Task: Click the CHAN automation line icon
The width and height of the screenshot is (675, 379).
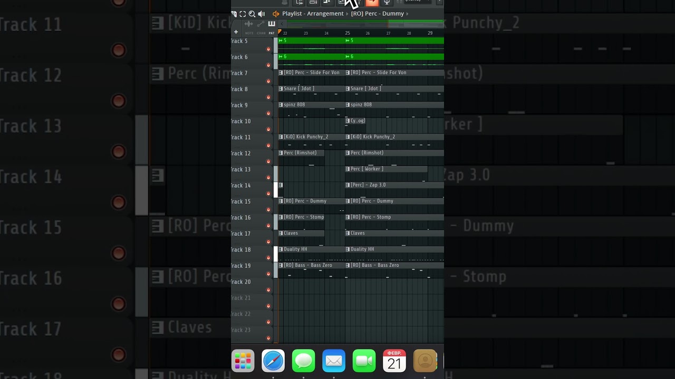Action: pyautogui.click(x=261, y=24)
